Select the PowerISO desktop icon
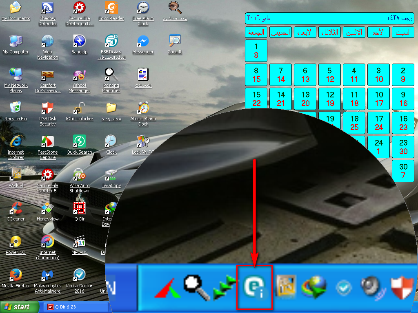Screen dimensions: 418x313 (16, 245)
